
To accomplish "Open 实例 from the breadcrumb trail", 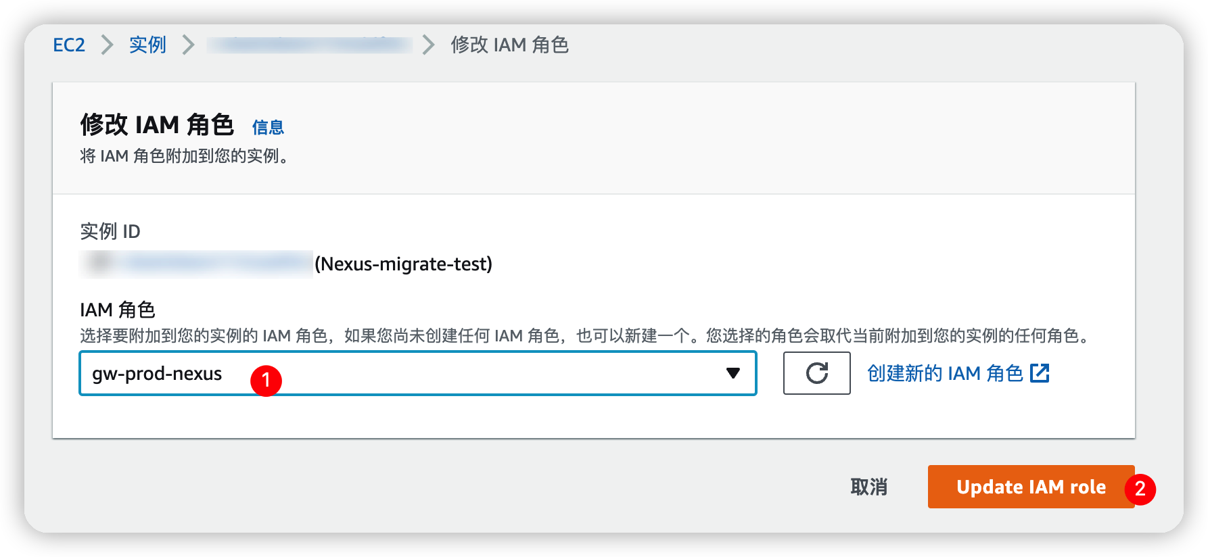I will point(147,45).
